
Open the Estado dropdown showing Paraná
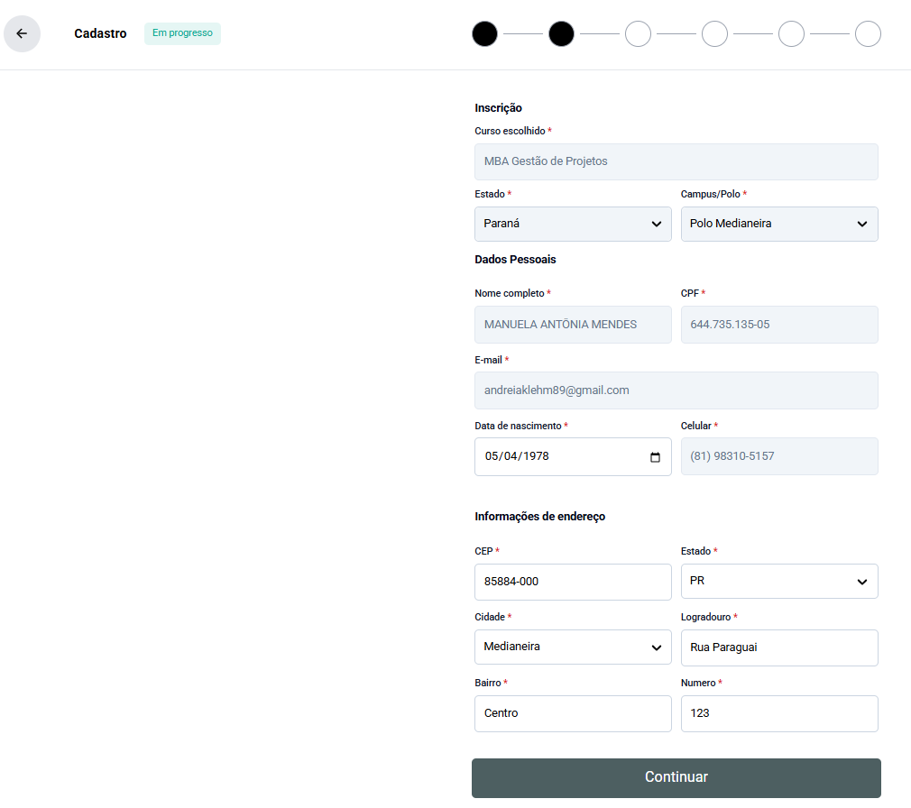pyautogui.click(x=573, y=224)
